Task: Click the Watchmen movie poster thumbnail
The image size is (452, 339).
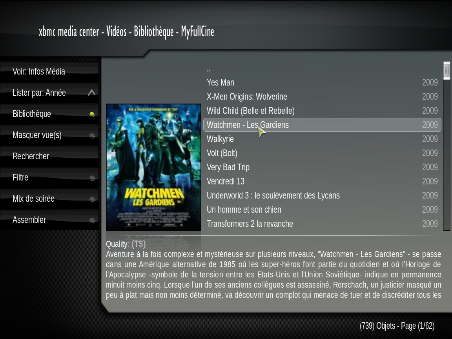Action: click(x=153, y=167)
